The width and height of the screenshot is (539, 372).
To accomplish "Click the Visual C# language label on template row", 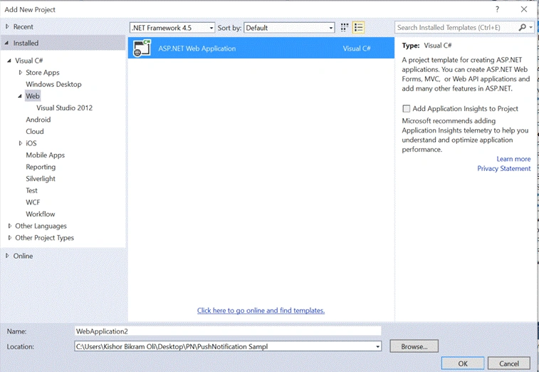I will click(x=357, y=48).
